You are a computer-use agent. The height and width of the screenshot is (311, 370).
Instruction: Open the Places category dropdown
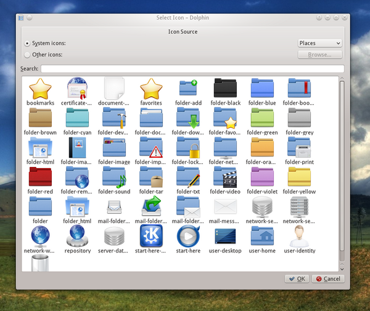(x=319, y=43)
